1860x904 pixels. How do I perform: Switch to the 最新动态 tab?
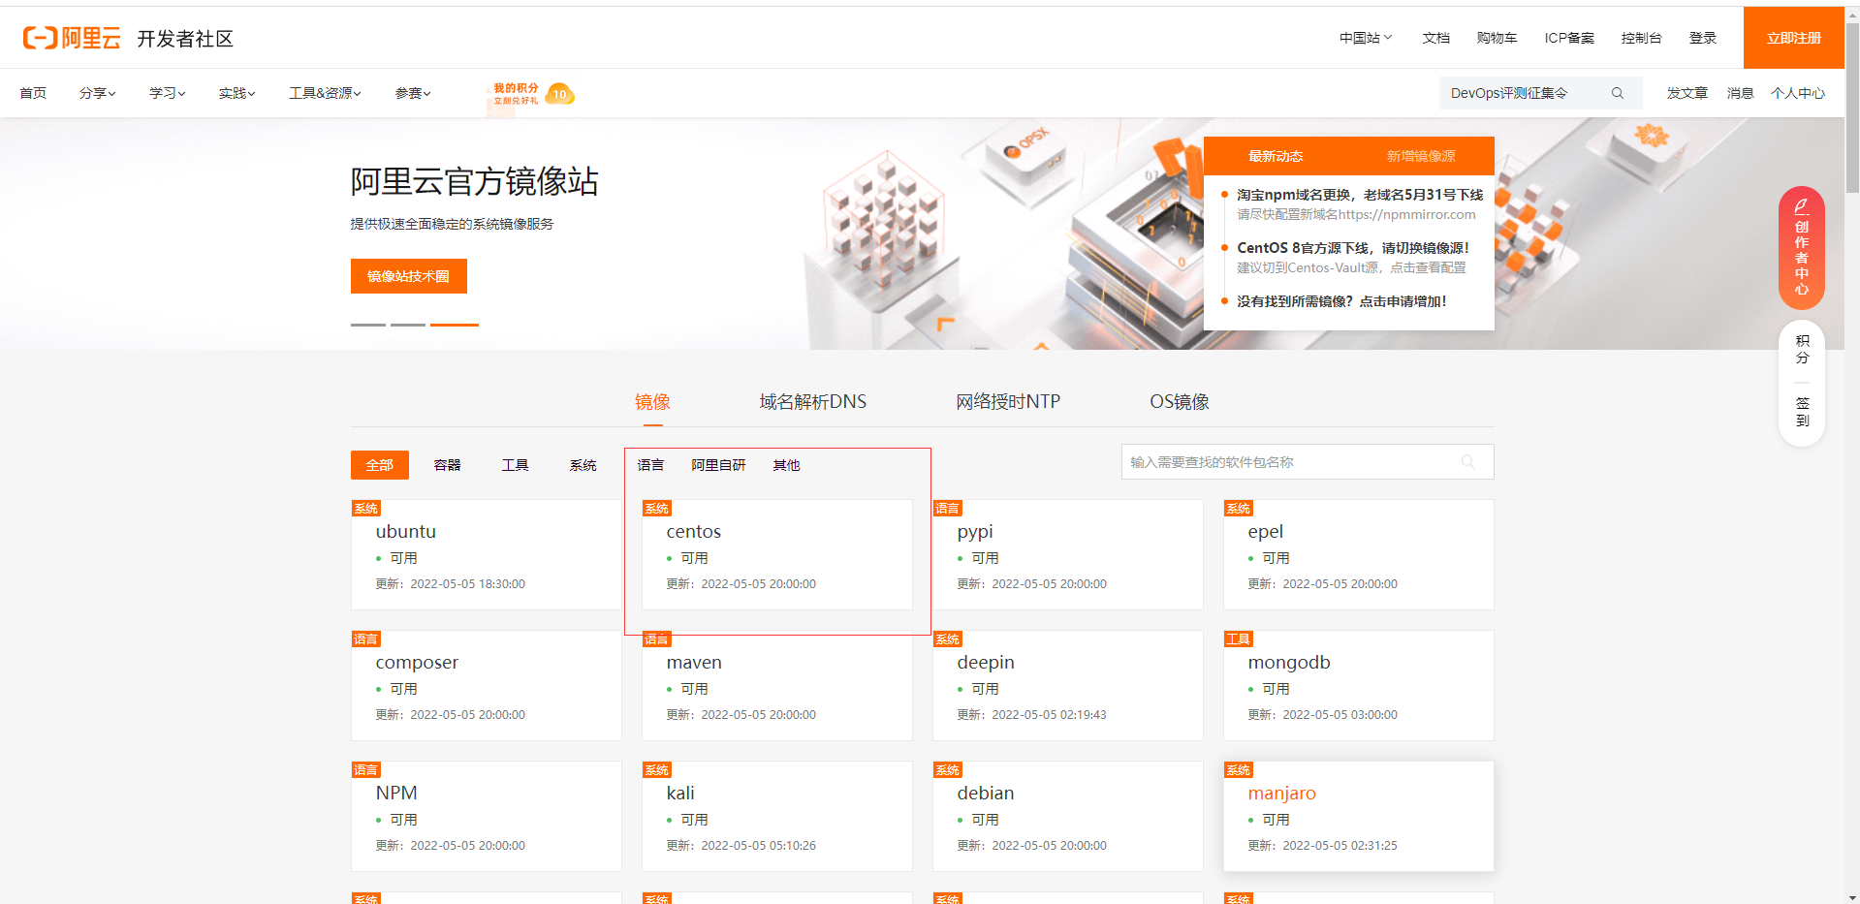pyautogui.click(x=1275, y=156)
